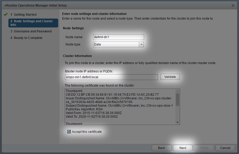The height and width of the screenshot is (154, 239).
Task: Click the disabled Finish button
Action: pos(204,148)
